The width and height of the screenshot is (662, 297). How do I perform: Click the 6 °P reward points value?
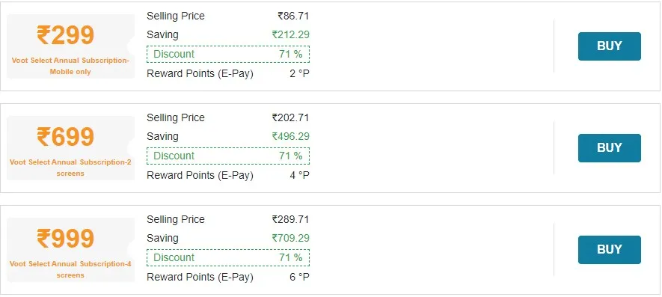pyautogui.click(x=299, y=277)
